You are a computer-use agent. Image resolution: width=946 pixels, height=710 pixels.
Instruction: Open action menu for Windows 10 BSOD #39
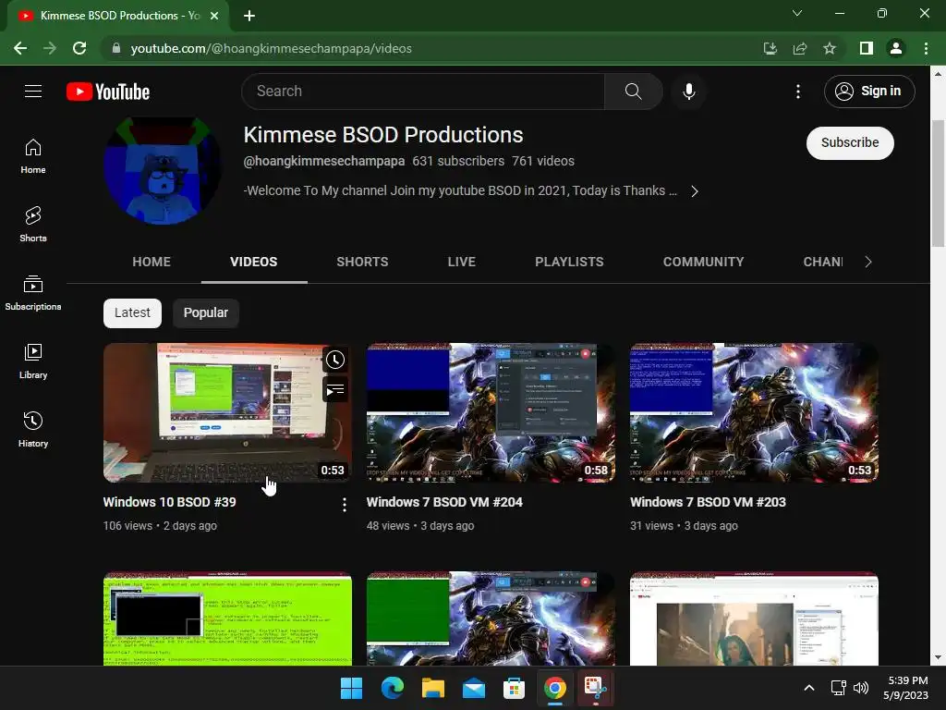click(x=344, y=505)
